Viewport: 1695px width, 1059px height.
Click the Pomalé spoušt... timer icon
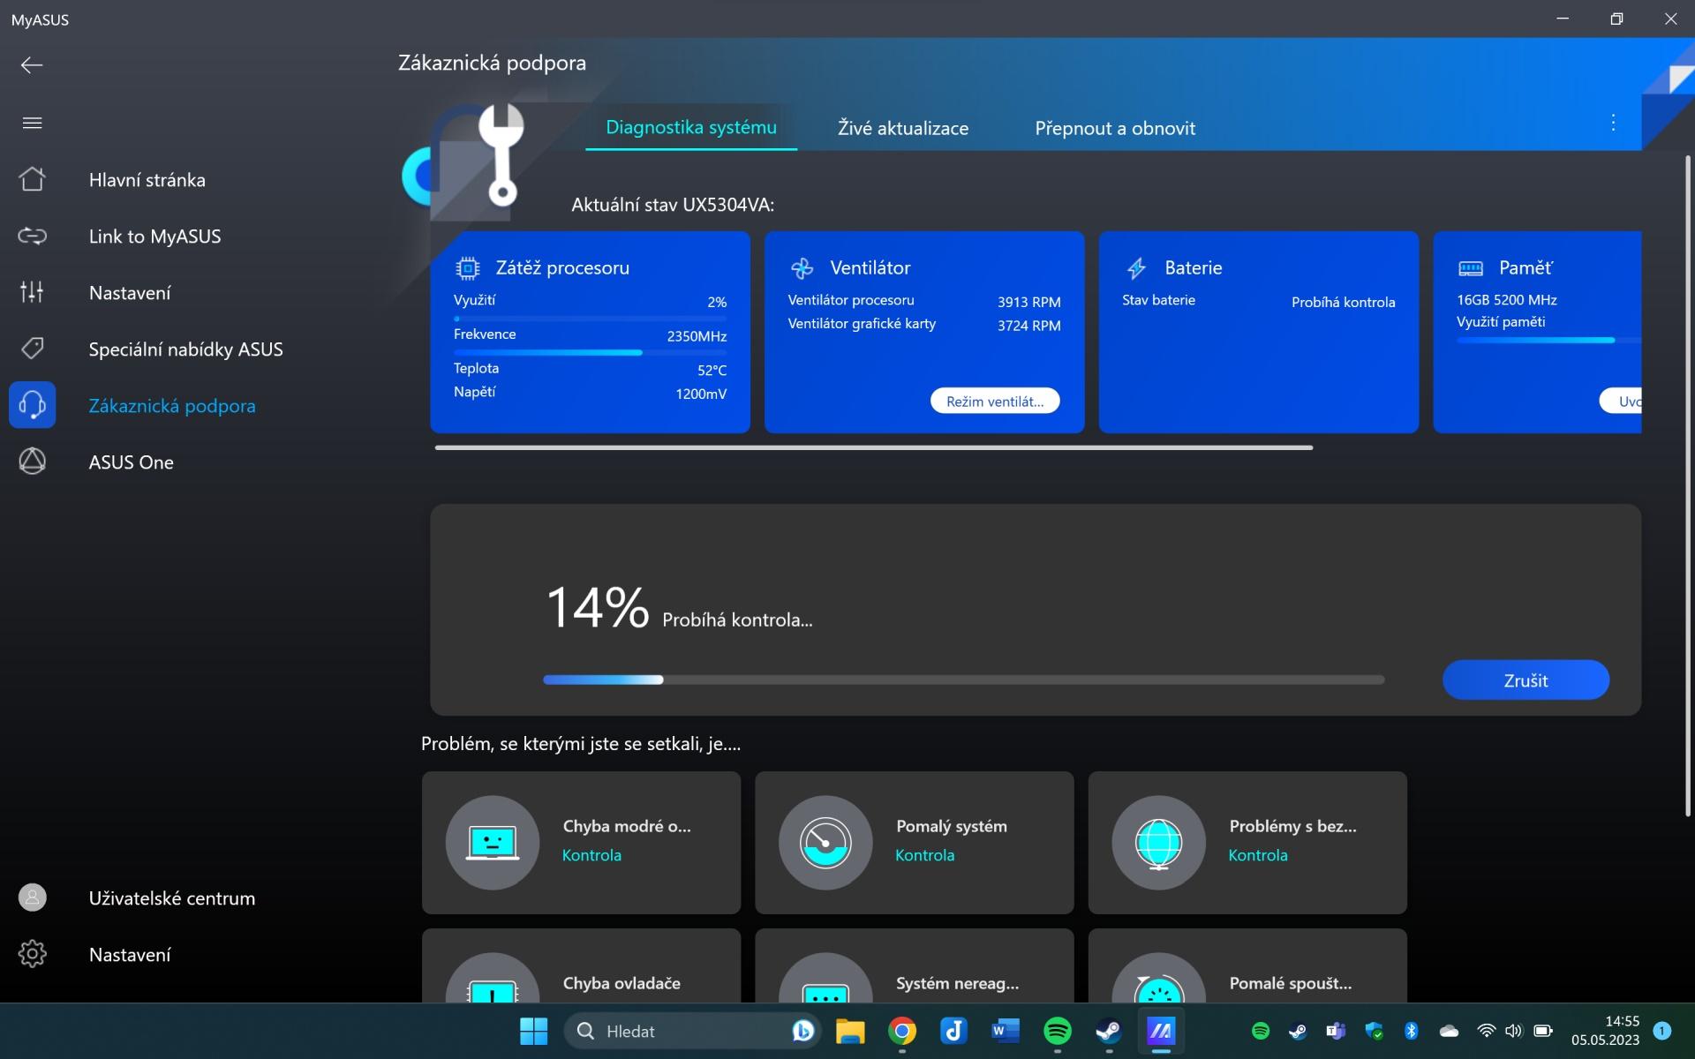pos(1158,978)
